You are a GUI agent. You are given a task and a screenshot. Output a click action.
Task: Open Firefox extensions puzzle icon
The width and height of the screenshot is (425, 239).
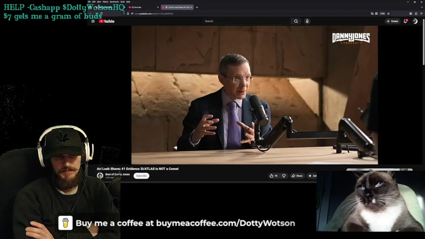point(416,14)
